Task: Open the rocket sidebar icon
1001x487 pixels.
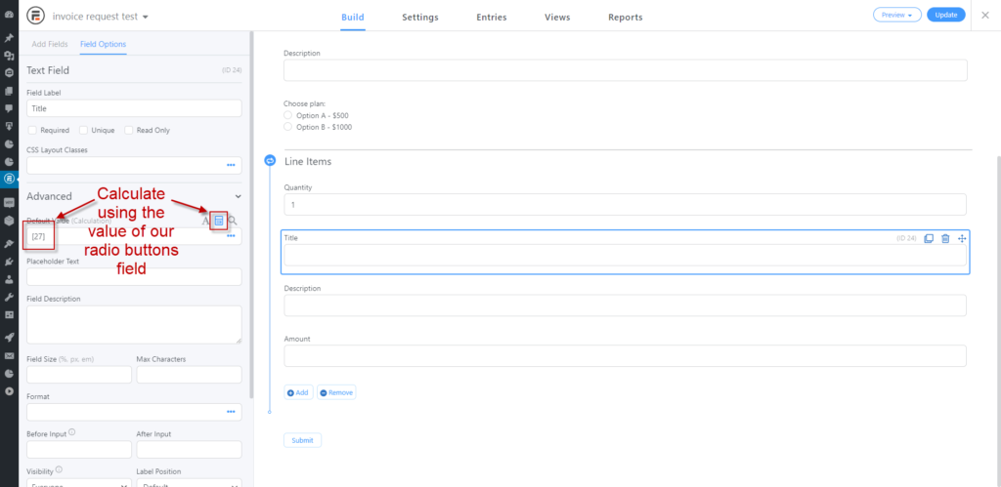Action: 9,336
